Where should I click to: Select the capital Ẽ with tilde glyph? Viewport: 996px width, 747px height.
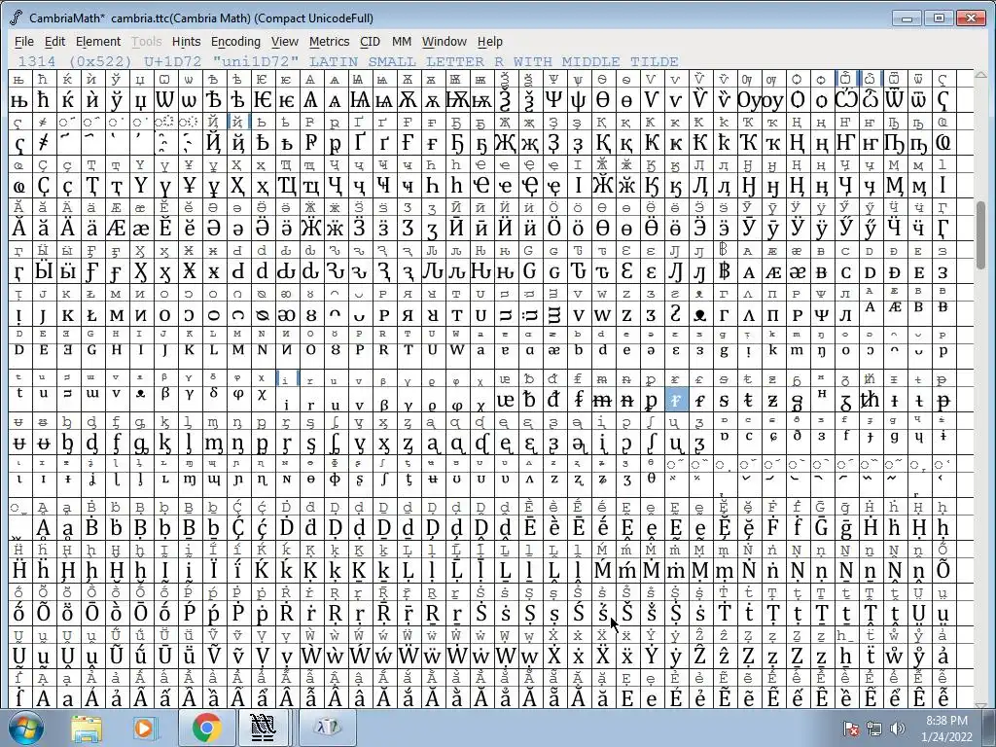coord(724,697)
